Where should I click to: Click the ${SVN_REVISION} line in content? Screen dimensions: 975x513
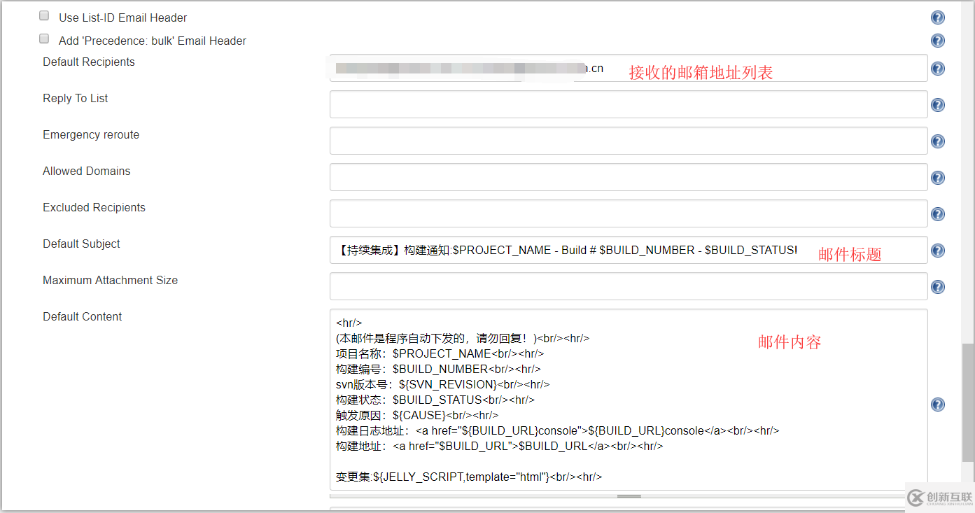pos(443,384)
